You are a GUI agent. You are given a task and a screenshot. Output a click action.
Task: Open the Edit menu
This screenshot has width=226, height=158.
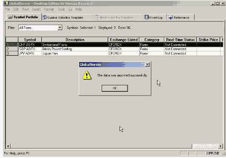click(x=16, y=9)
